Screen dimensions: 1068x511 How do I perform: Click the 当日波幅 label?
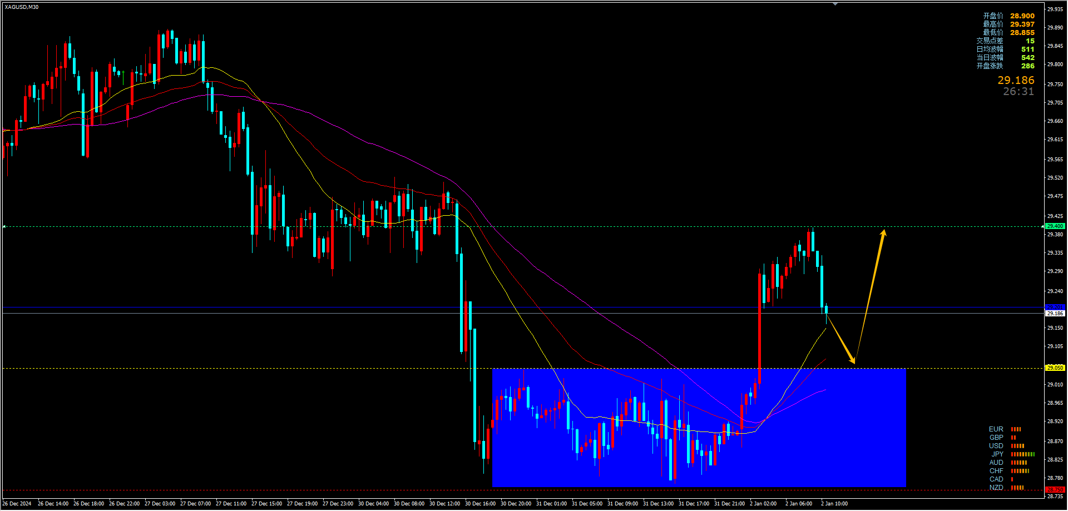[990, 58]
